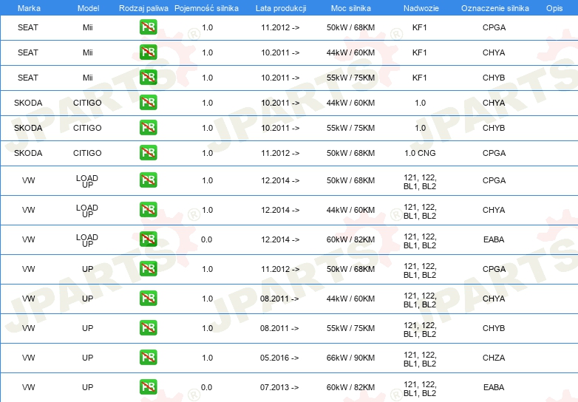The height and width of the screenshot is (402, 578).
Task: Select the fuel icon in VW UP CHYB row
Action: pyautogui.click(x=148, y=328)
